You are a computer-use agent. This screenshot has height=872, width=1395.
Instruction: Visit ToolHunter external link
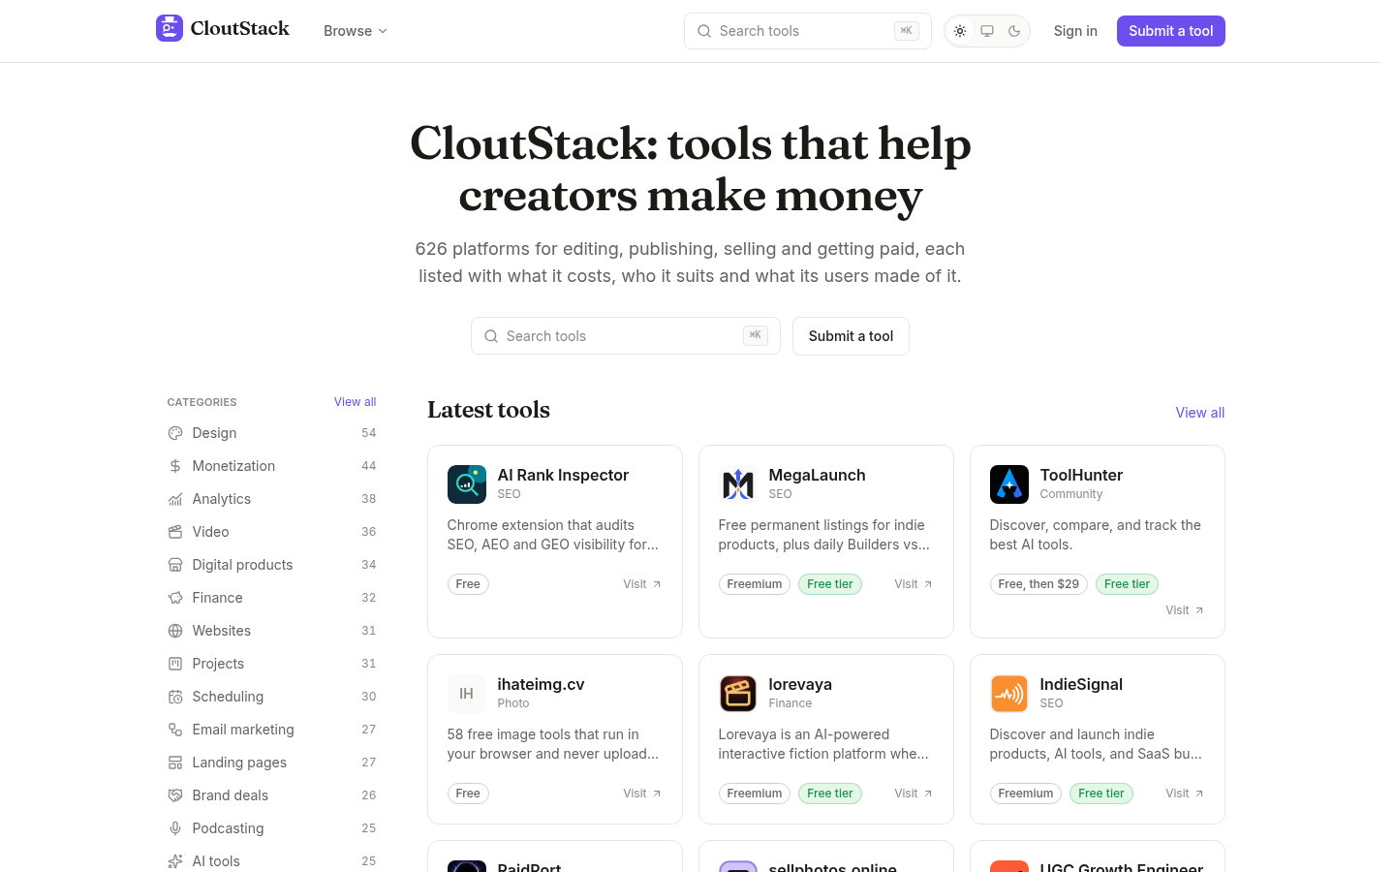[x=1185, y=610]
